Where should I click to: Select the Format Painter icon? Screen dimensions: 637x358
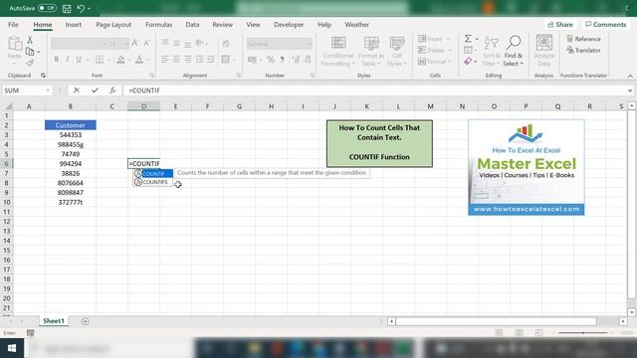click(x=30, y=63)
